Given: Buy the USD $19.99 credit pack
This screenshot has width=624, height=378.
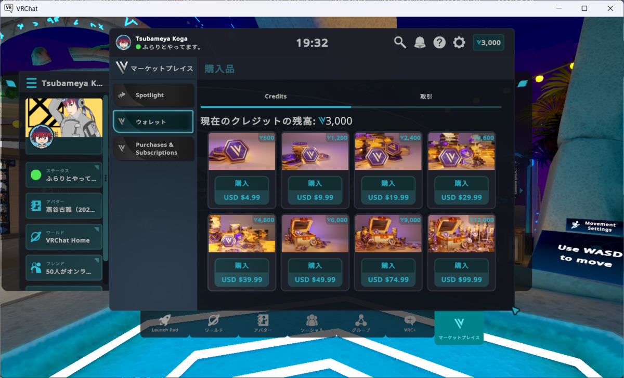Looking at the screenshot, I should 388,191.
